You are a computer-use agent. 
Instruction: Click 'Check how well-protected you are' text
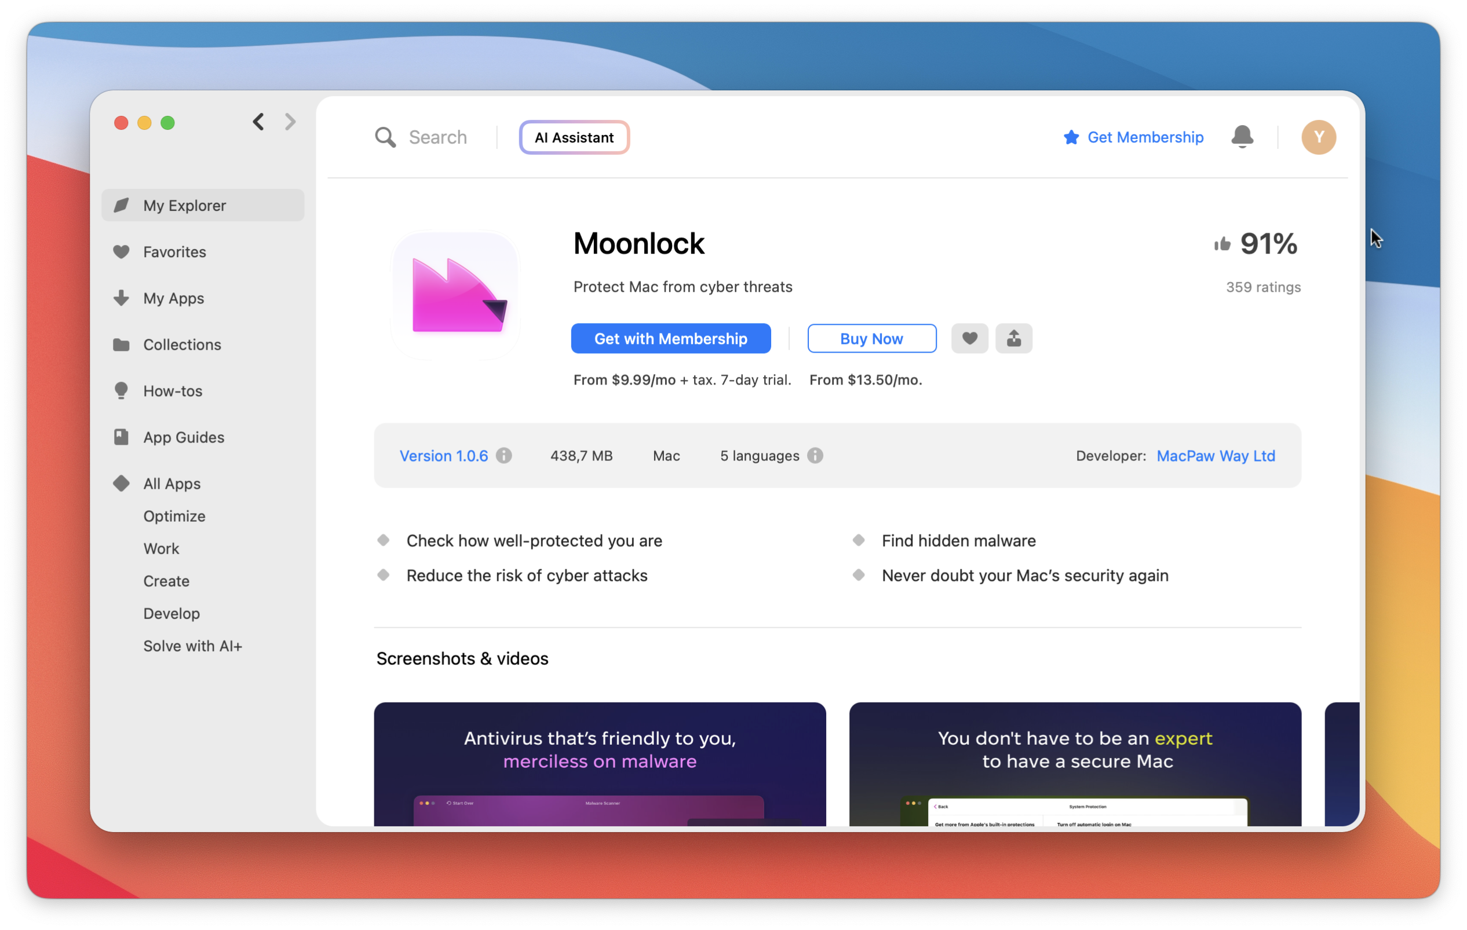point(534,541)
